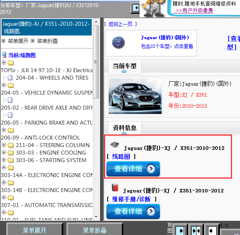Expand the 204-05 VEHICLE DYNAMIC SUSPENSION node
The image size is (240, 235).
click(4, 85)
